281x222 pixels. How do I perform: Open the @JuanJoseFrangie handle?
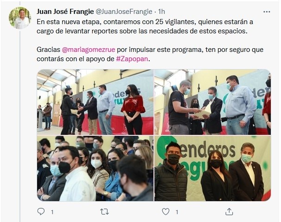point(124,12)
